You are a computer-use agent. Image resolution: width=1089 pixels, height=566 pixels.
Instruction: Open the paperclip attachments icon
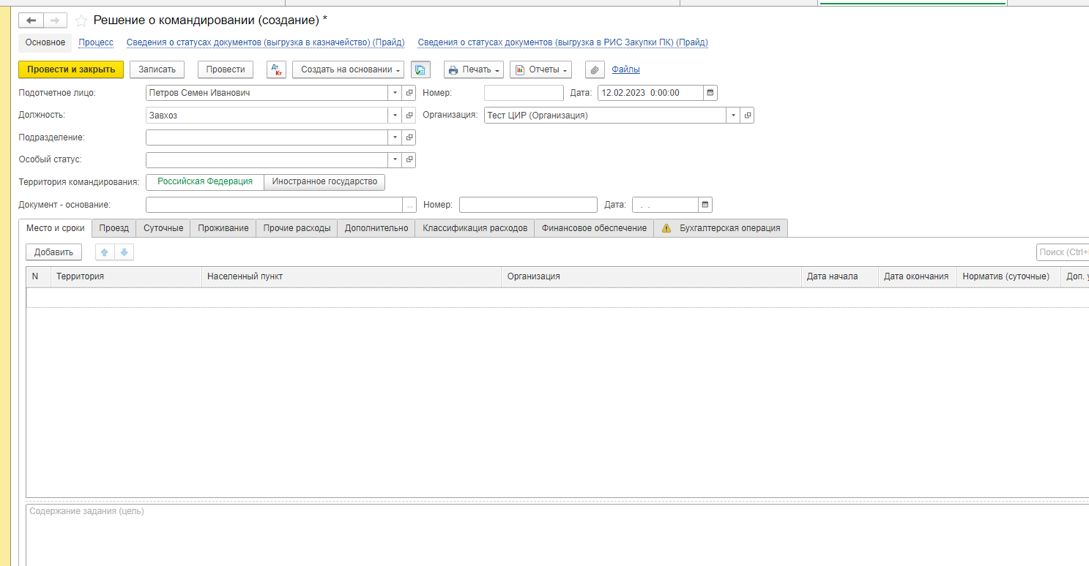point(595,69)
